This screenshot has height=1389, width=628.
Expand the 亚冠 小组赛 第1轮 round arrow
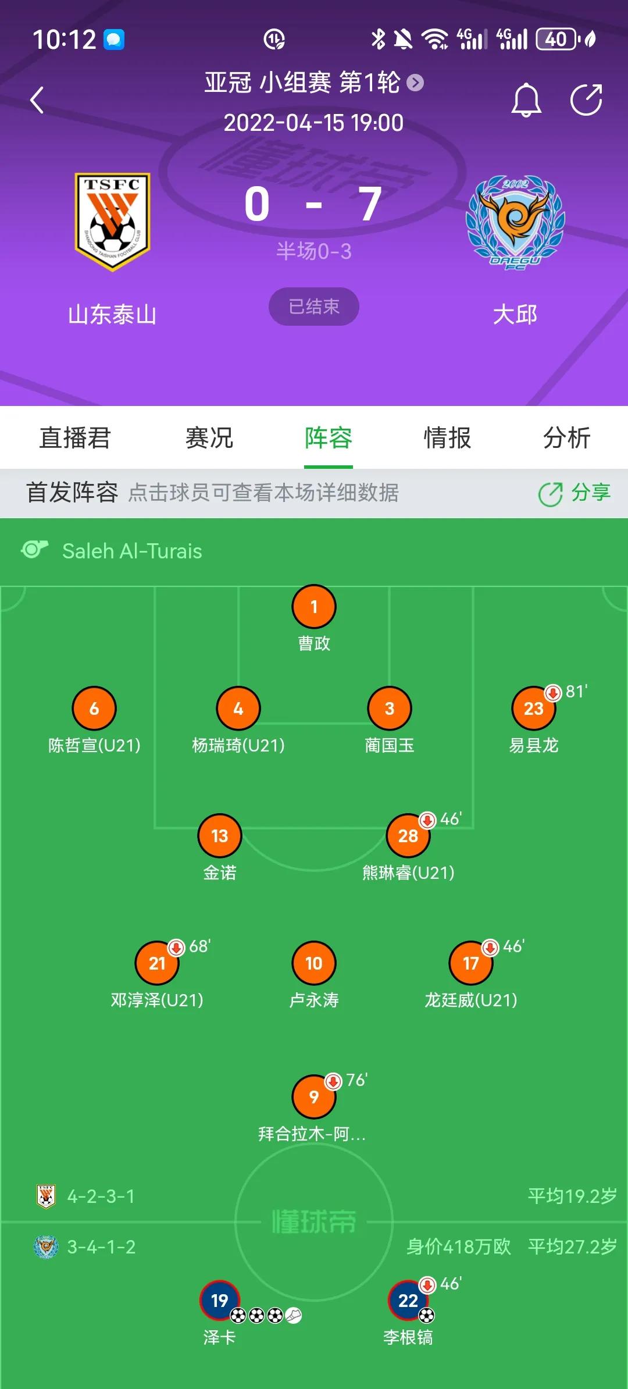click(x=415, y=83)
